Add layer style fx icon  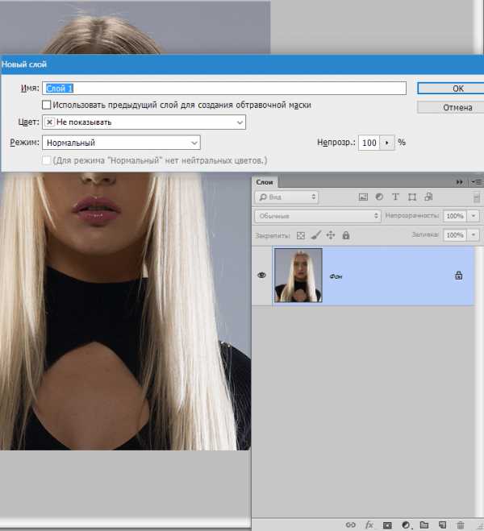point(369,525)
